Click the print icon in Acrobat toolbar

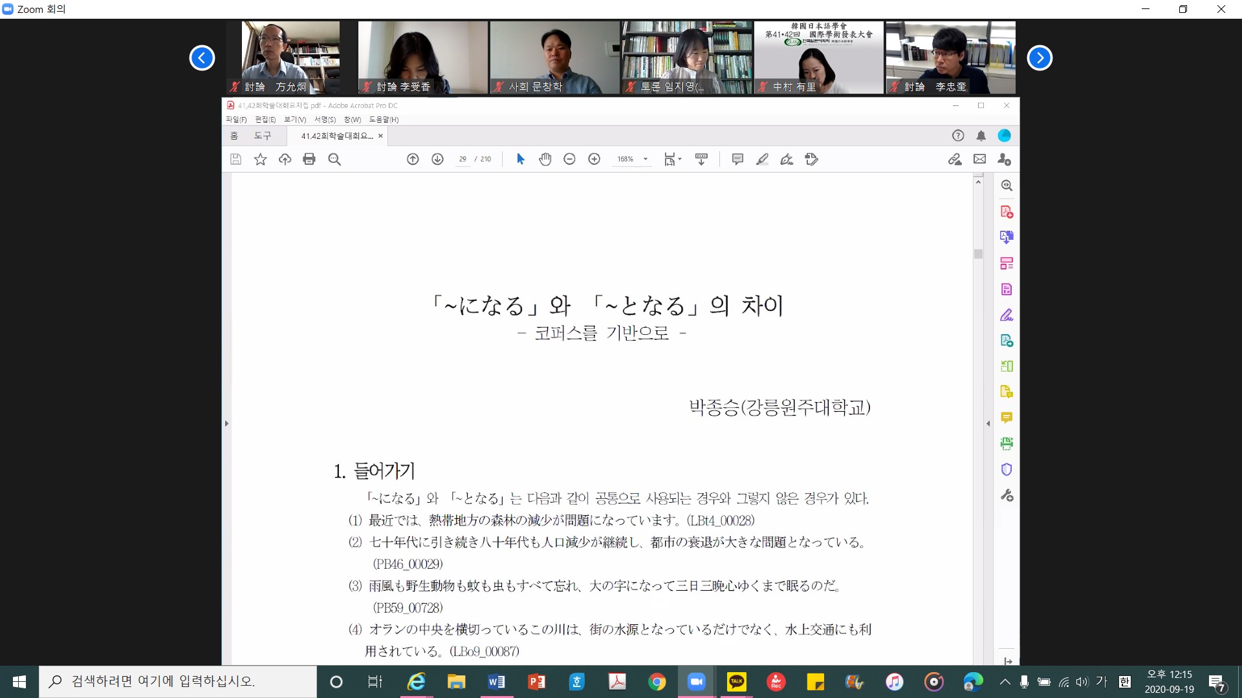(x=309, y=159)
